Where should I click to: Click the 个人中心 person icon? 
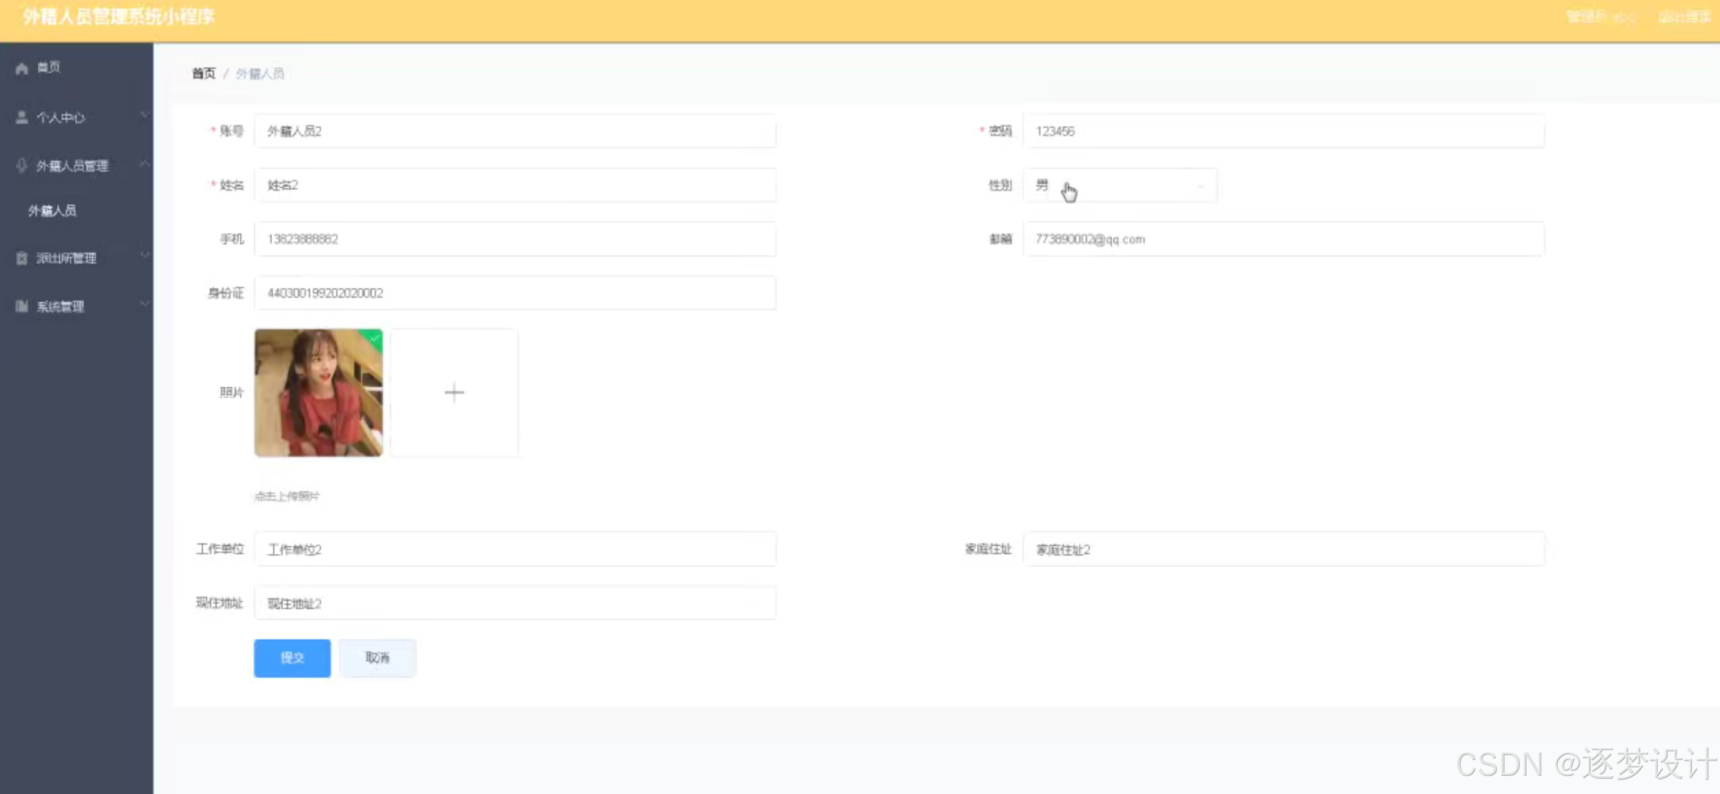click(21, 118)
